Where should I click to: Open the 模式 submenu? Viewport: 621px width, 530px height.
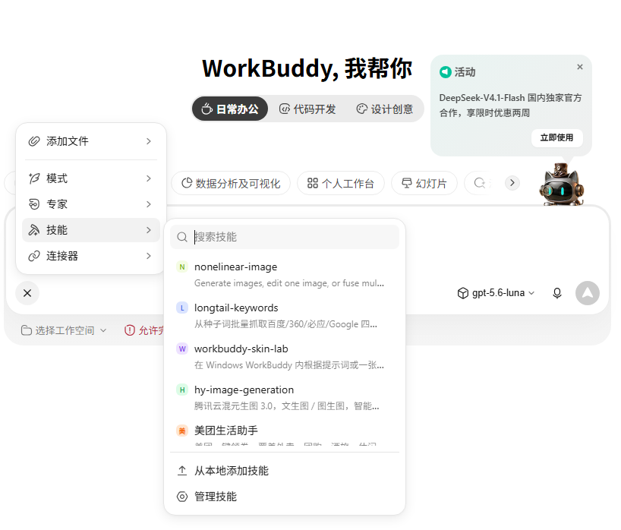[x=90, y=178]
